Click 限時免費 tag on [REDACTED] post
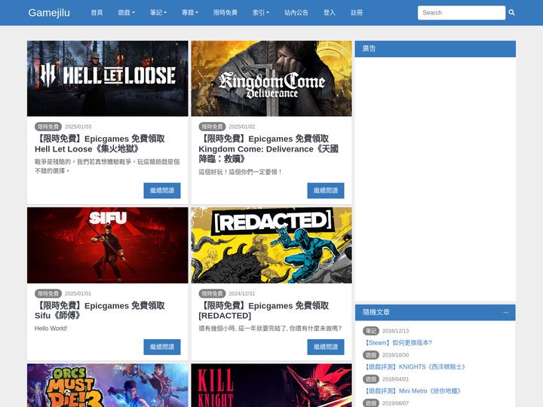The height and width of the screenshot is (407, 543). (x=212, y=293)
